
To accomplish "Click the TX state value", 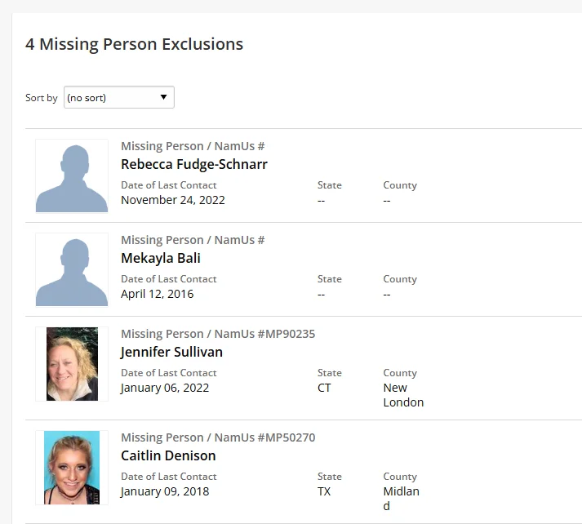I will click(x=324, y=491).
